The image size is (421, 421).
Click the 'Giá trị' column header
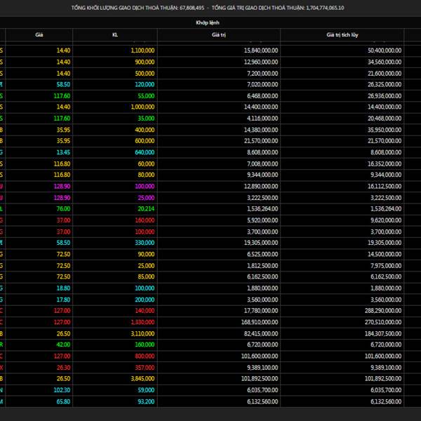click(218, 35)
